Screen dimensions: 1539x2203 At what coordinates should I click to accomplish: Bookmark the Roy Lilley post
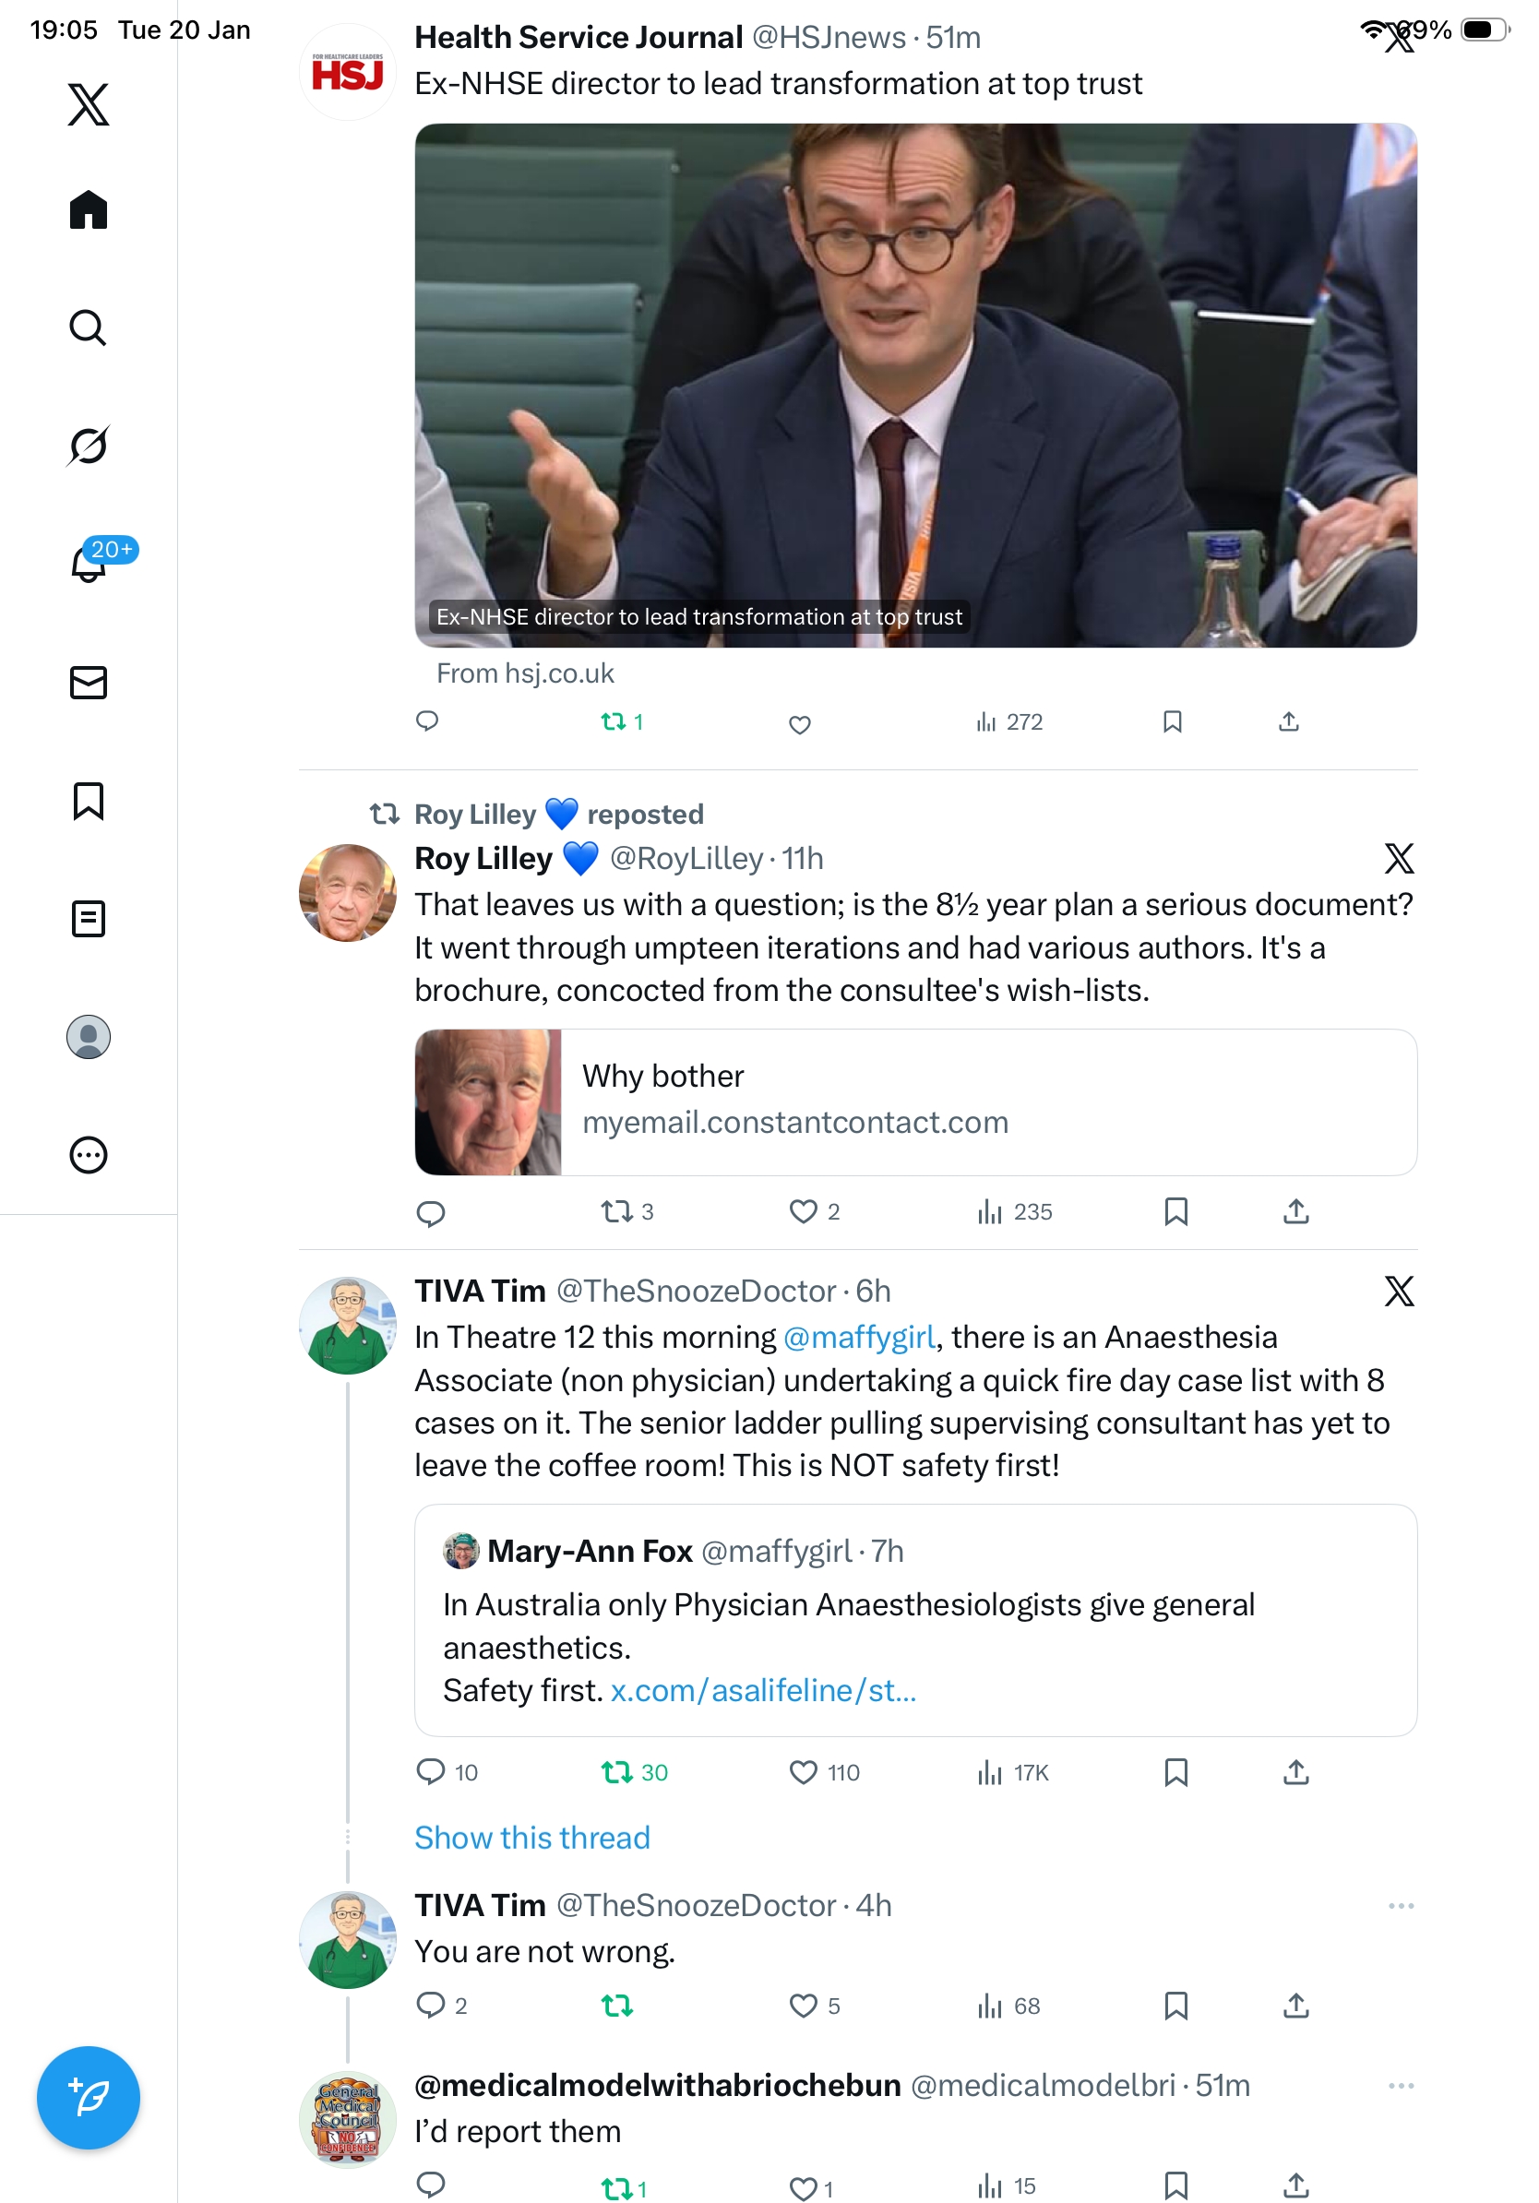coord(1175,1211)
